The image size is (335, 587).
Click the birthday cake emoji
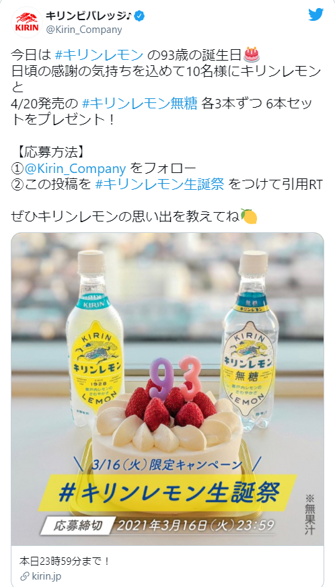click(x=251, y=55)
